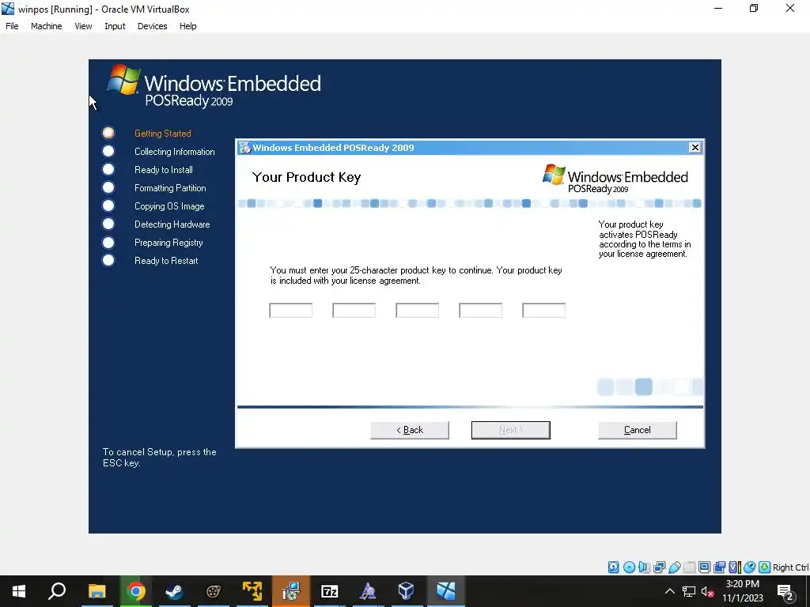Open the Devices menu
The width and height of the screenshot is (810, 607).
pyautogui.click(x=153, y=26)
